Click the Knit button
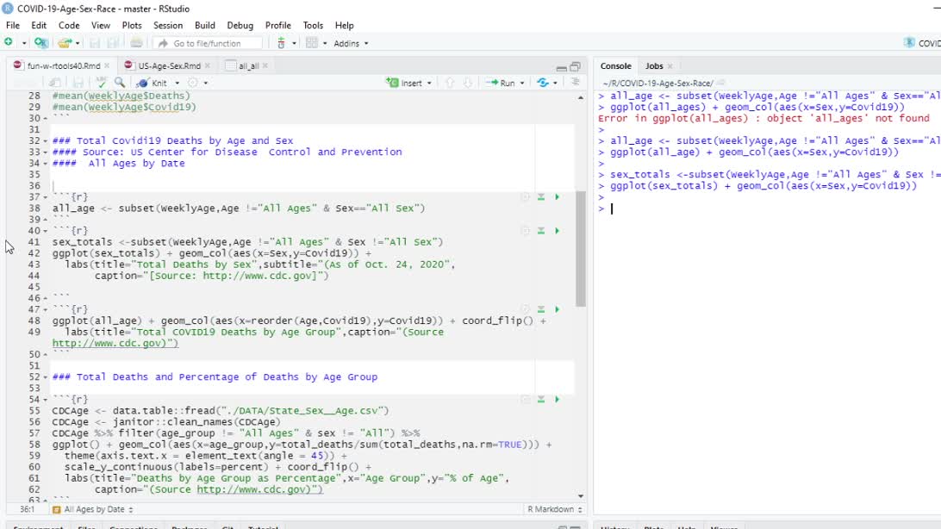 [153, 83]
